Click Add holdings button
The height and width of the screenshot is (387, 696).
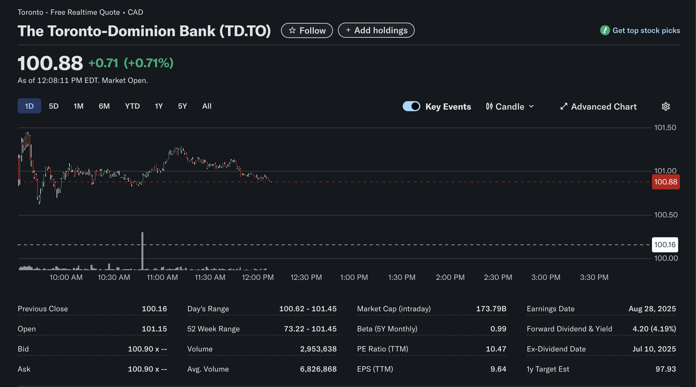pyautogui.click(x=376, y=30)
